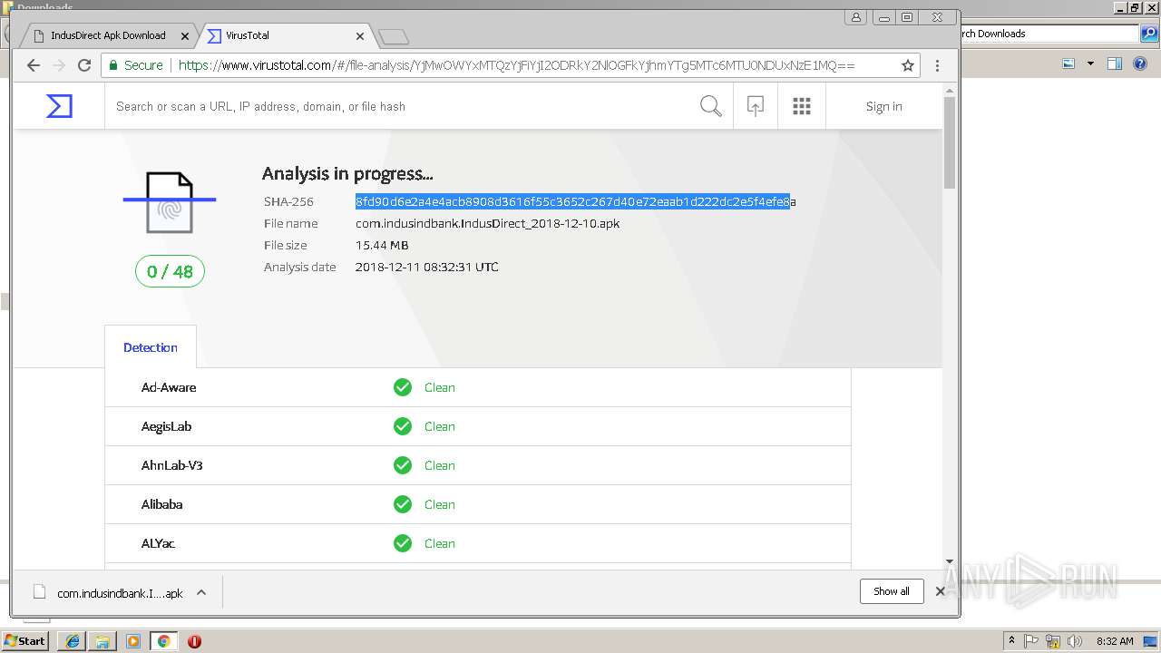
Task: Click the browser address bar URL
Action: [516, 65]
